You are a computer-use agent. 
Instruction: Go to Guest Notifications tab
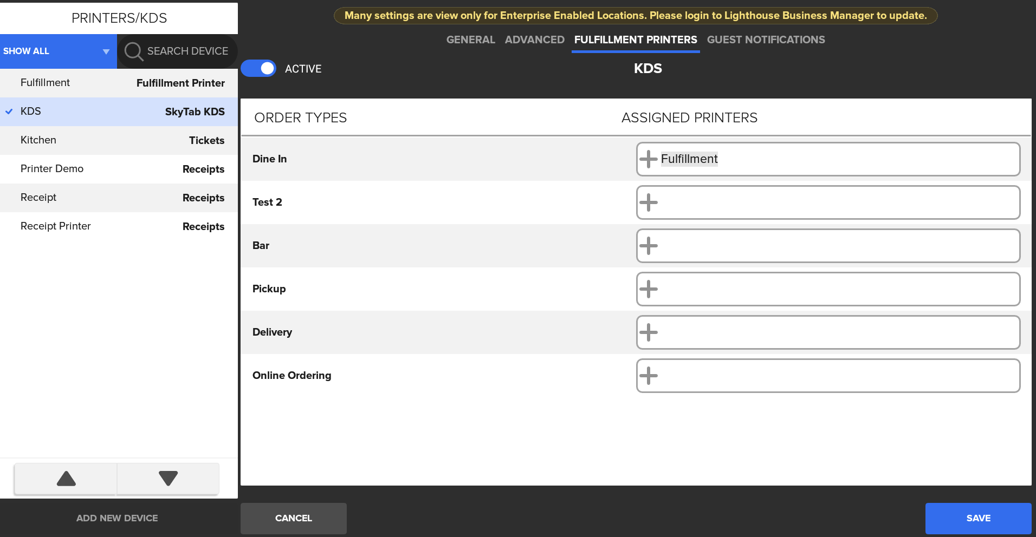[766, 40]
